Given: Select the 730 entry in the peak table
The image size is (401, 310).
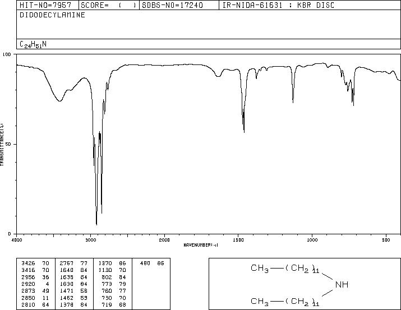Looking at the screenshot, I should pos(107,298).
